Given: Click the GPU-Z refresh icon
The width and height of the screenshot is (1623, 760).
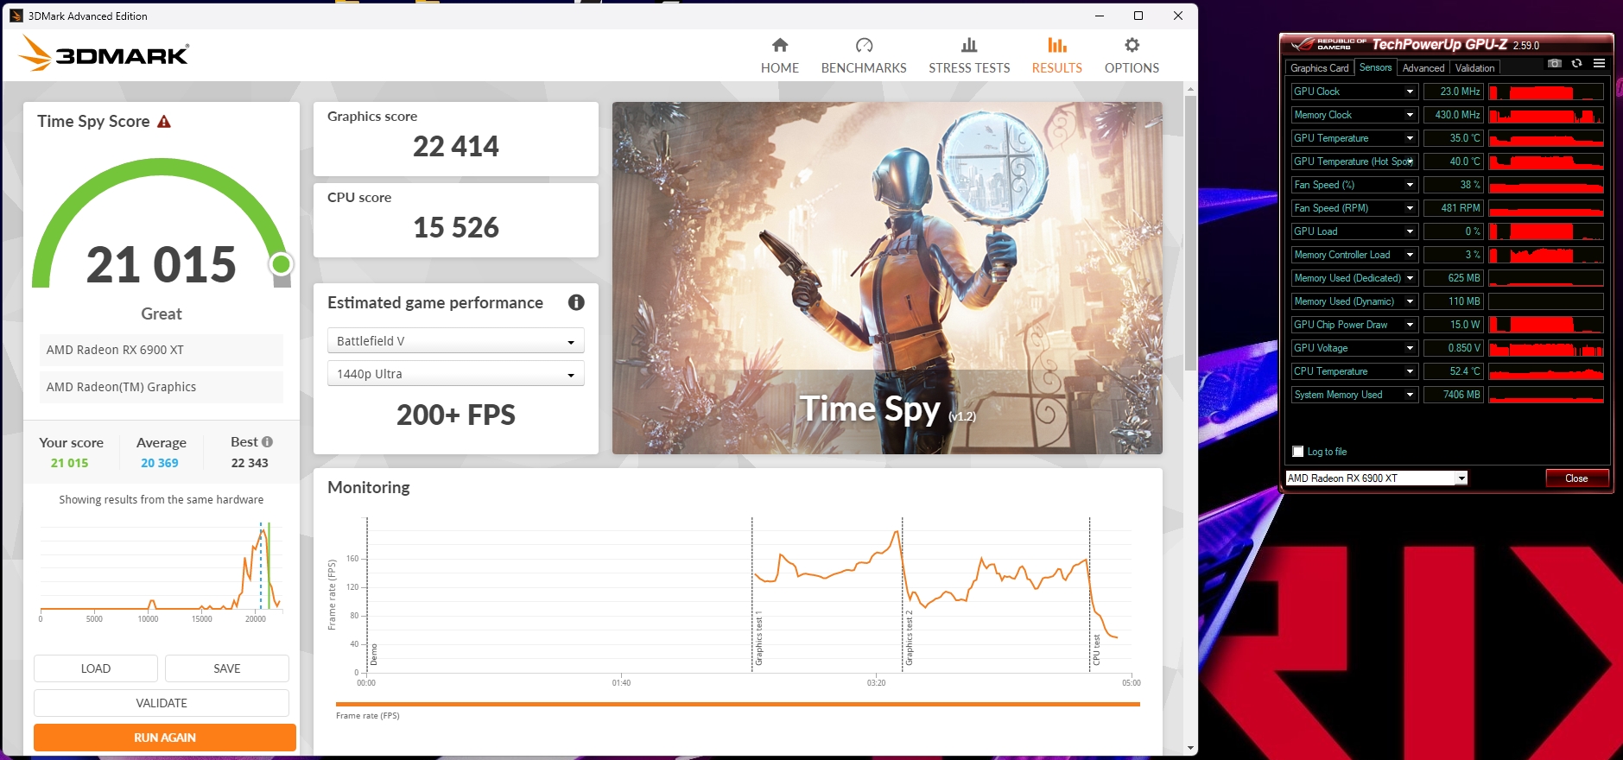Looking at the screenshot, I should [x=1576, y=63].
